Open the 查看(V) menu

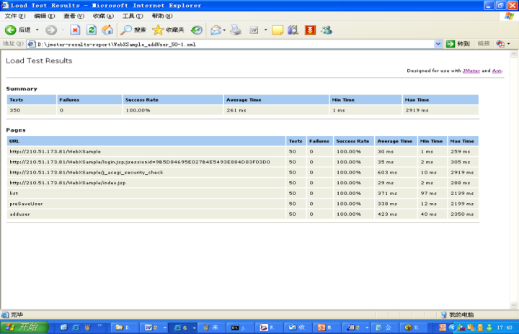(x=74, y=16)
